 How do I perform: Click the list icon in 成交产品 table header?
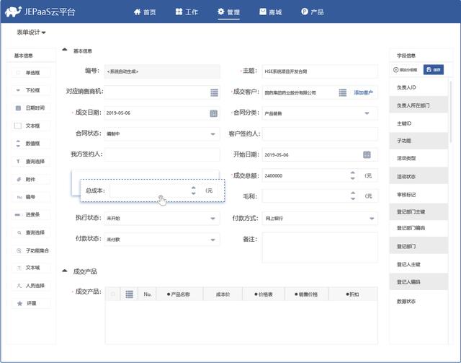(x=129, y=294)
